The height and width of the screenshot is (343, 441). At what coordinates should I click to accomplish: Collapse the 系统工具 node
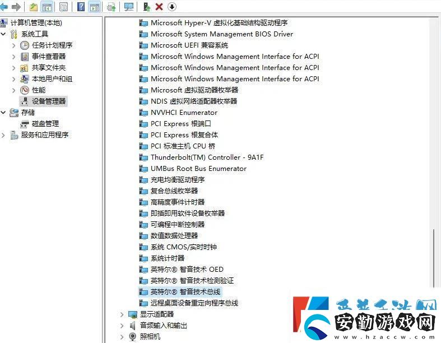(3, 34)
